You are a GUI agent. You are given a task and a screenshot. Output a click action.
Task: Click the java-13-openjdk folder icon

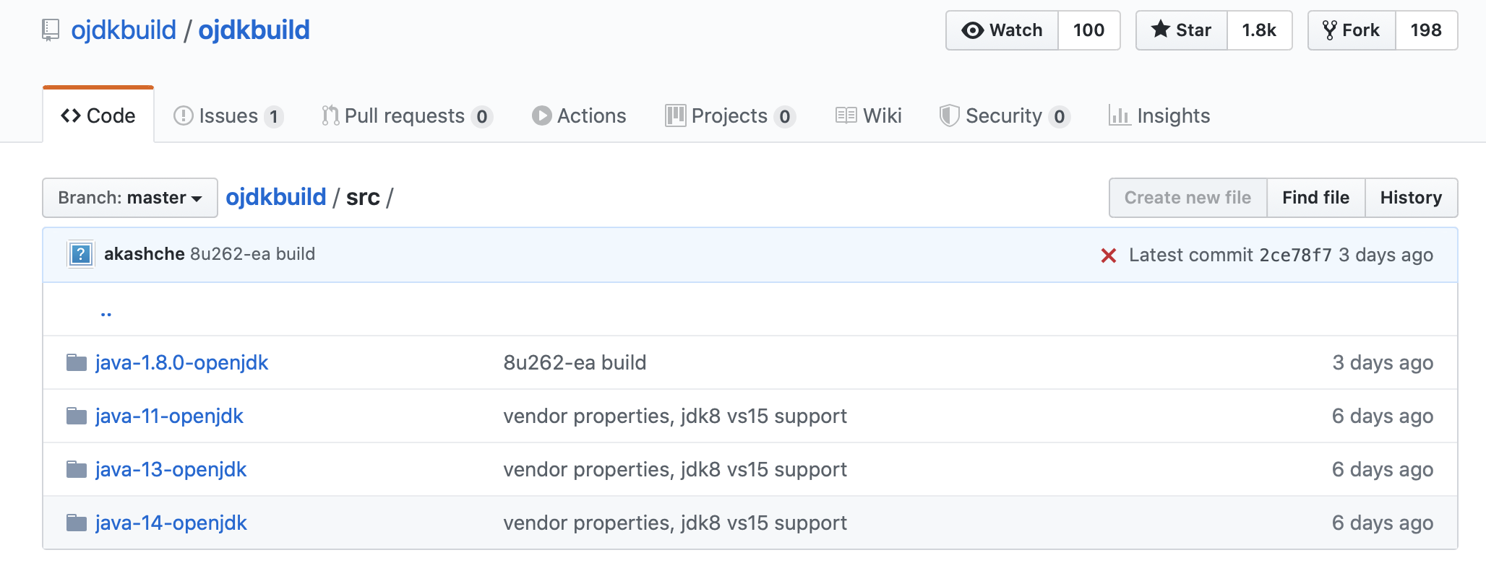[x=76, y=469]
